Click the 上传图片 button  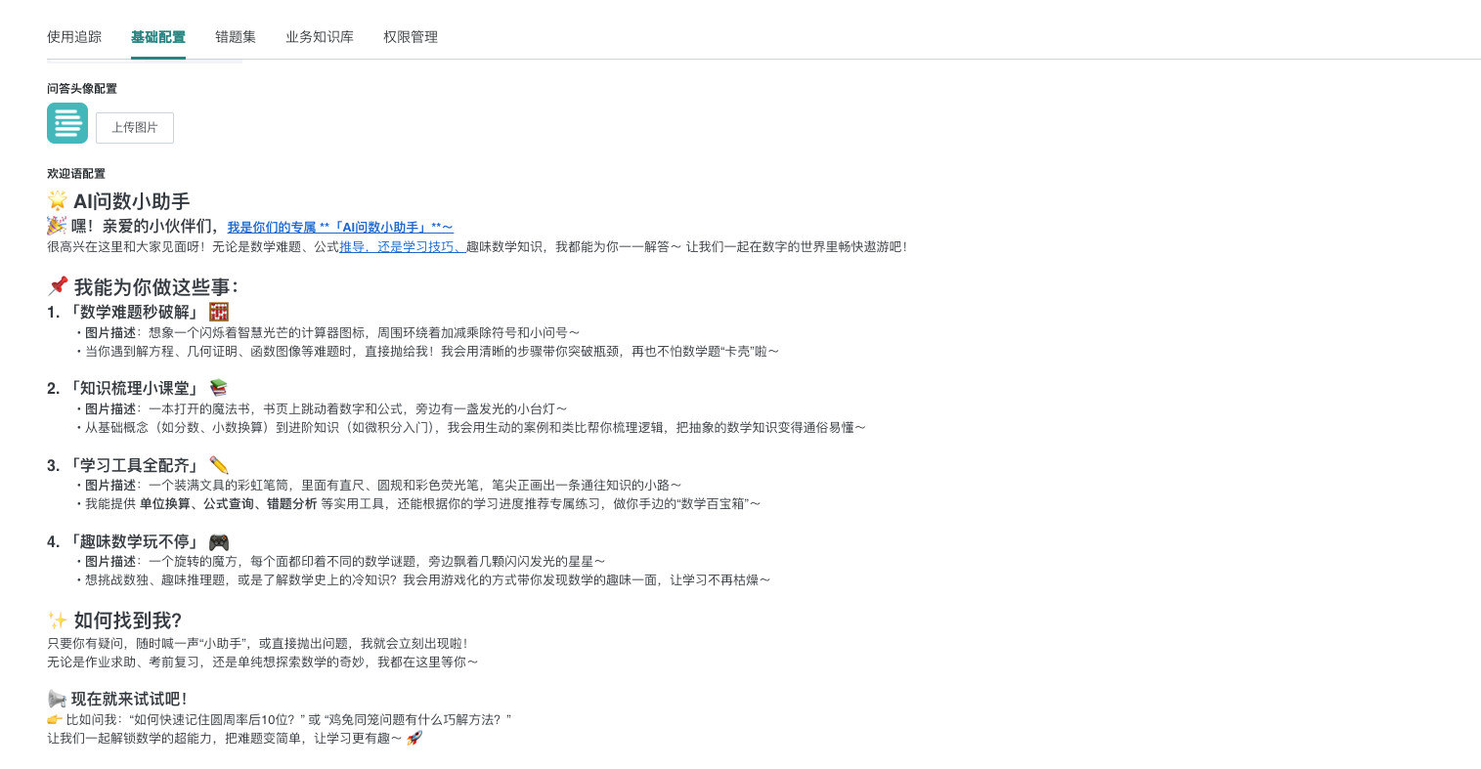click(x=135, y=128)
